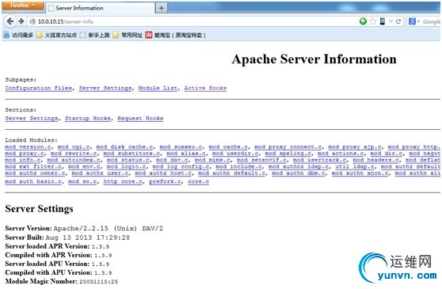
Task: Open the Server Settings subpage link
Action: click(x=105, y=88)
